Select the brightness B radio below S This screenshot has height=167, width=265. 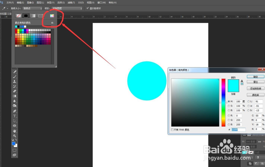[229, 110]
